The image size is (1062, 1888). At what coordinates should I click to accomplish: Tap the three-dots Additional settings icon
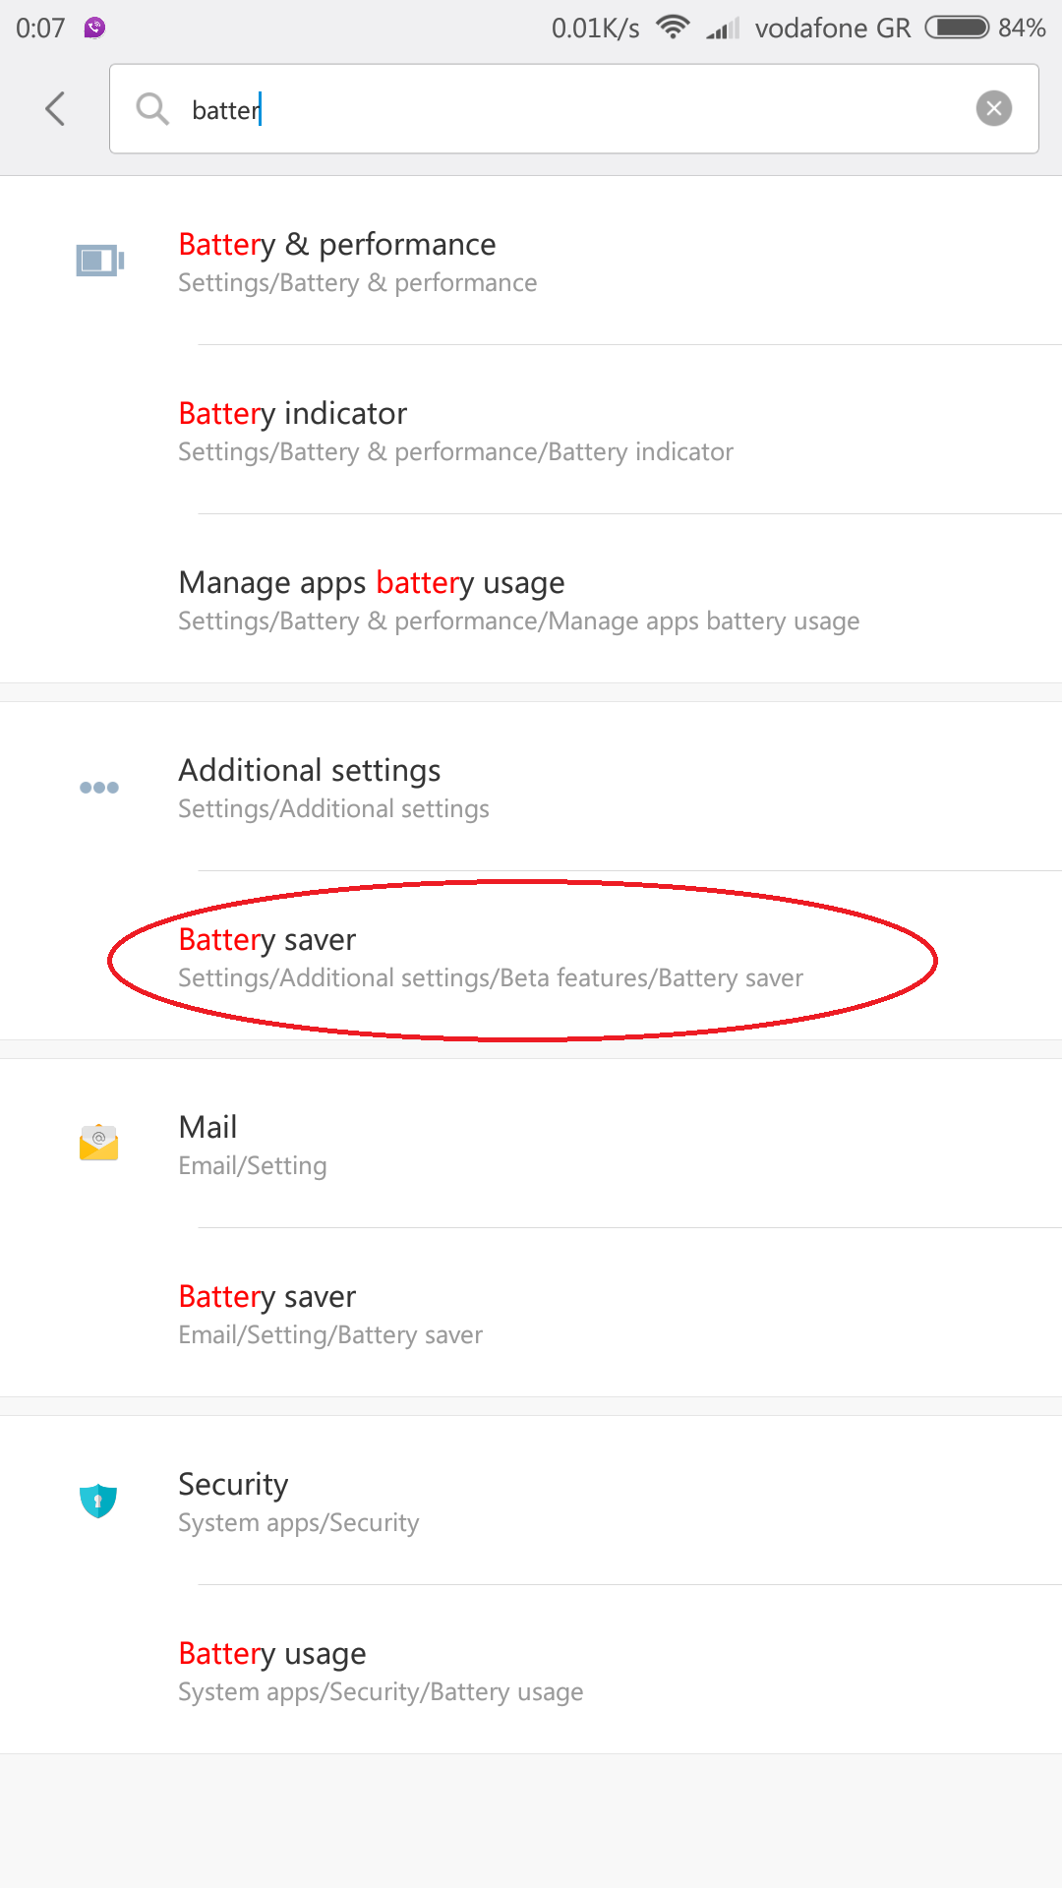tap(99, 787)
